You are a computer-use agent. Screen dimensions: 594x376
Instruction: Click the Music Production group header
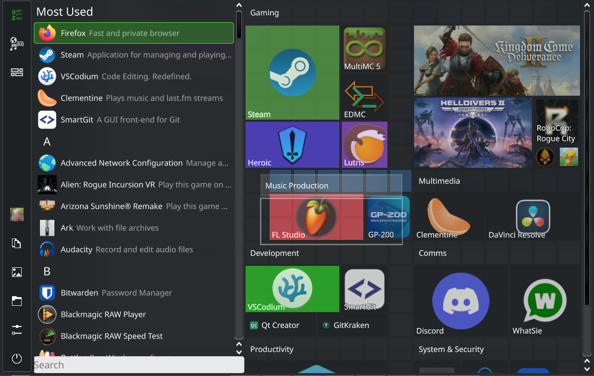[297, 186]
